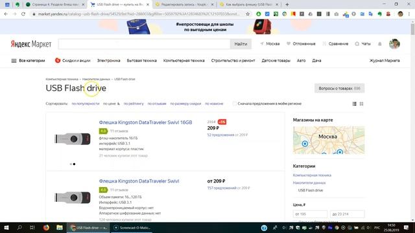The height and width of the screenshot is (233, 415).
Task: Open Компьютерная техника category
Action: [184, 60]
